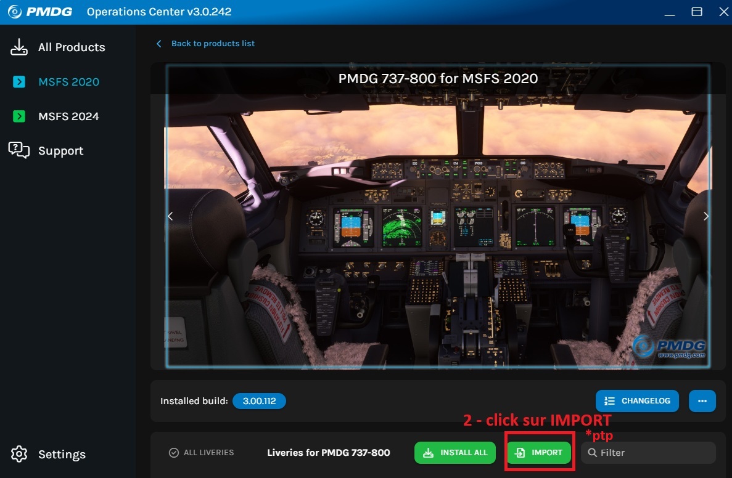Show next cockpit image in carousel
The height and width of the screenshot is (478, 732).
point(706,216)
